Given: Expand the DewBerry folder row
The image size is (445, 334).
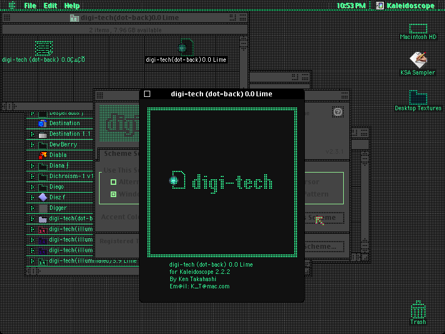Looking at the screenshot, I should coord(32,145).
